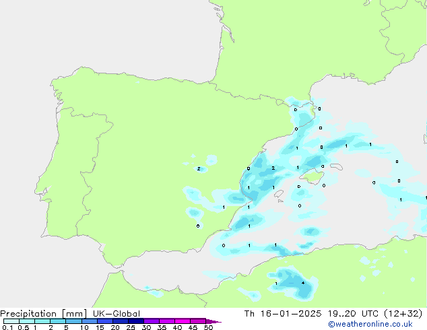Click the '(12+32)' forecast run label
427x330 pixels.
point(403,314)
